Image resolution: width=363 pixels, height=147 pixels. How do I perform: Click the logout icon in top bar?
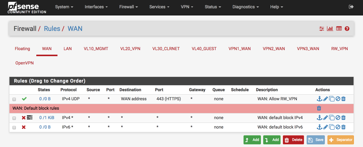coord(351,7)
